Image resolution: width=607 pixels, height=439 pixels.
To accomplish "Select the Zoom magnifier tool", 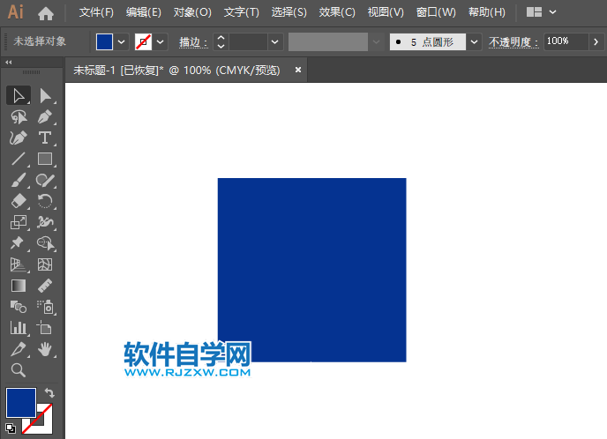I will coord(19,370).
